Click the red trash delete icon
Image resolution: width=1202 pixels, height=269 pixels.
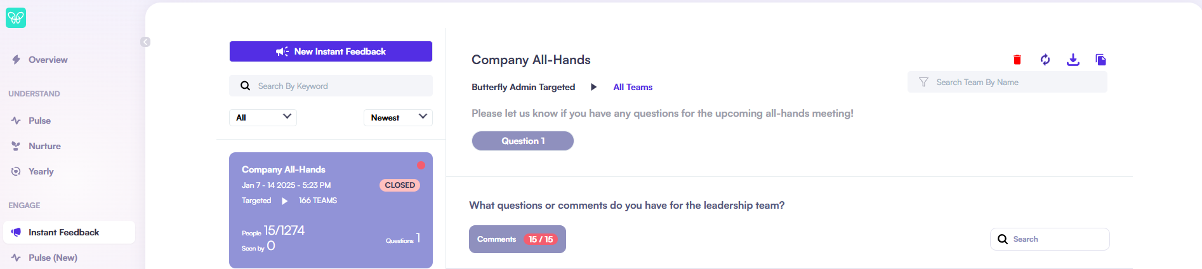pyautogui.click(x=1017, y=60)
